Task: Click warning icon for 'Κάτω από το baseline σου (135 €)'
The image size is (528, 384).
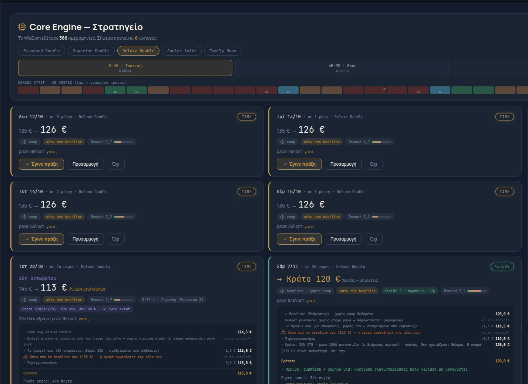Action: [x=26, y=357]
